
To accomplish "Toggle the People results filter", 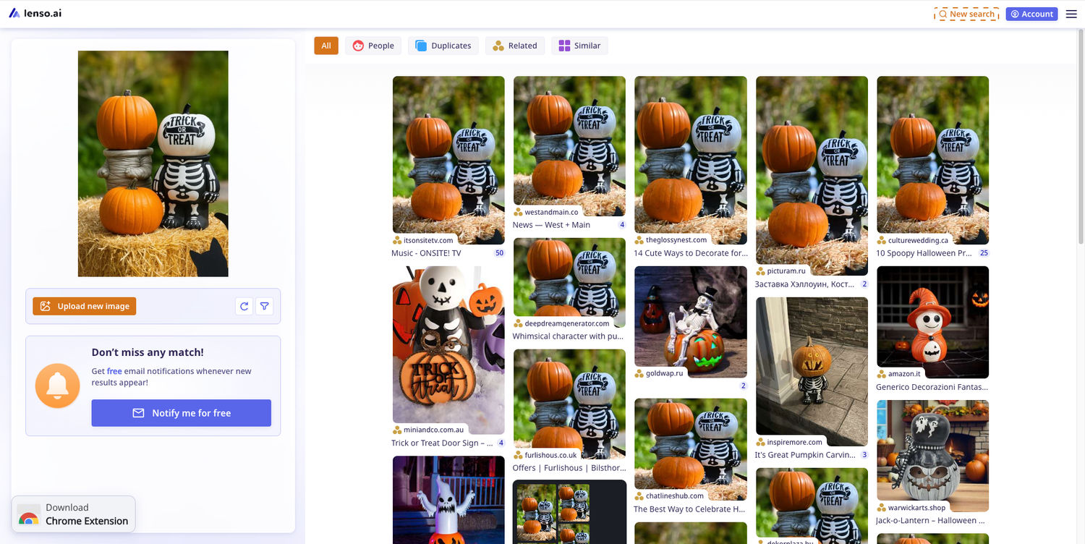I will coord(373,45).
